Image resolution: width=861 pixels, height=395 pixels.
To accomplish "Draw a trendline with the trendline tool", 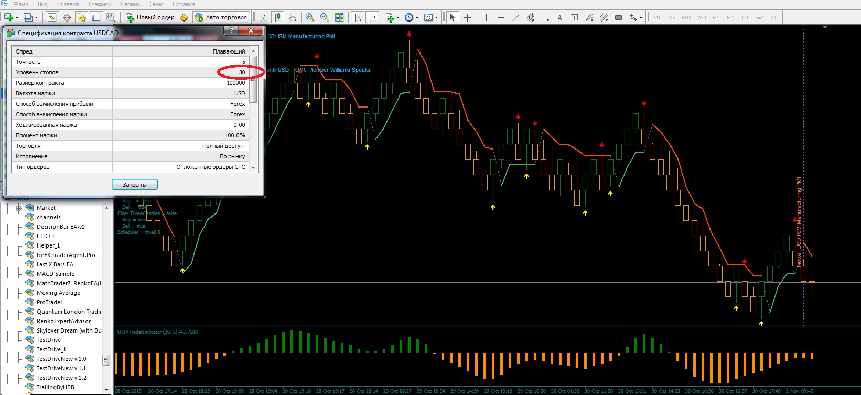I will [515, 17].
